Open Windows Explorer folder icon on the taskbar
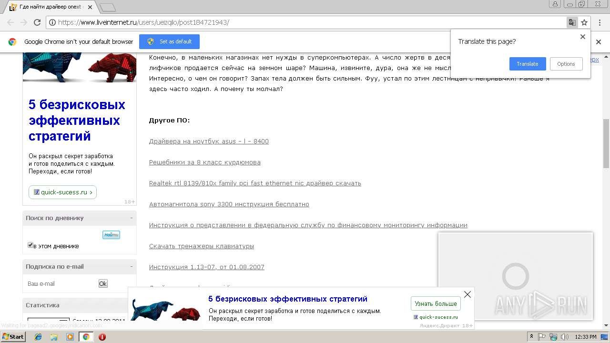 coord(54,337)
